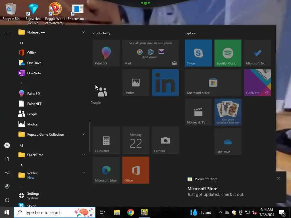Screen dimensions: 291x218
Task: Open the orange Office tile
Action: [x=136, y=170]
